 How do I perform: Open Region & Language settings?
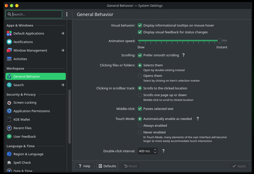pyautogui.click(x=28, y=154)
